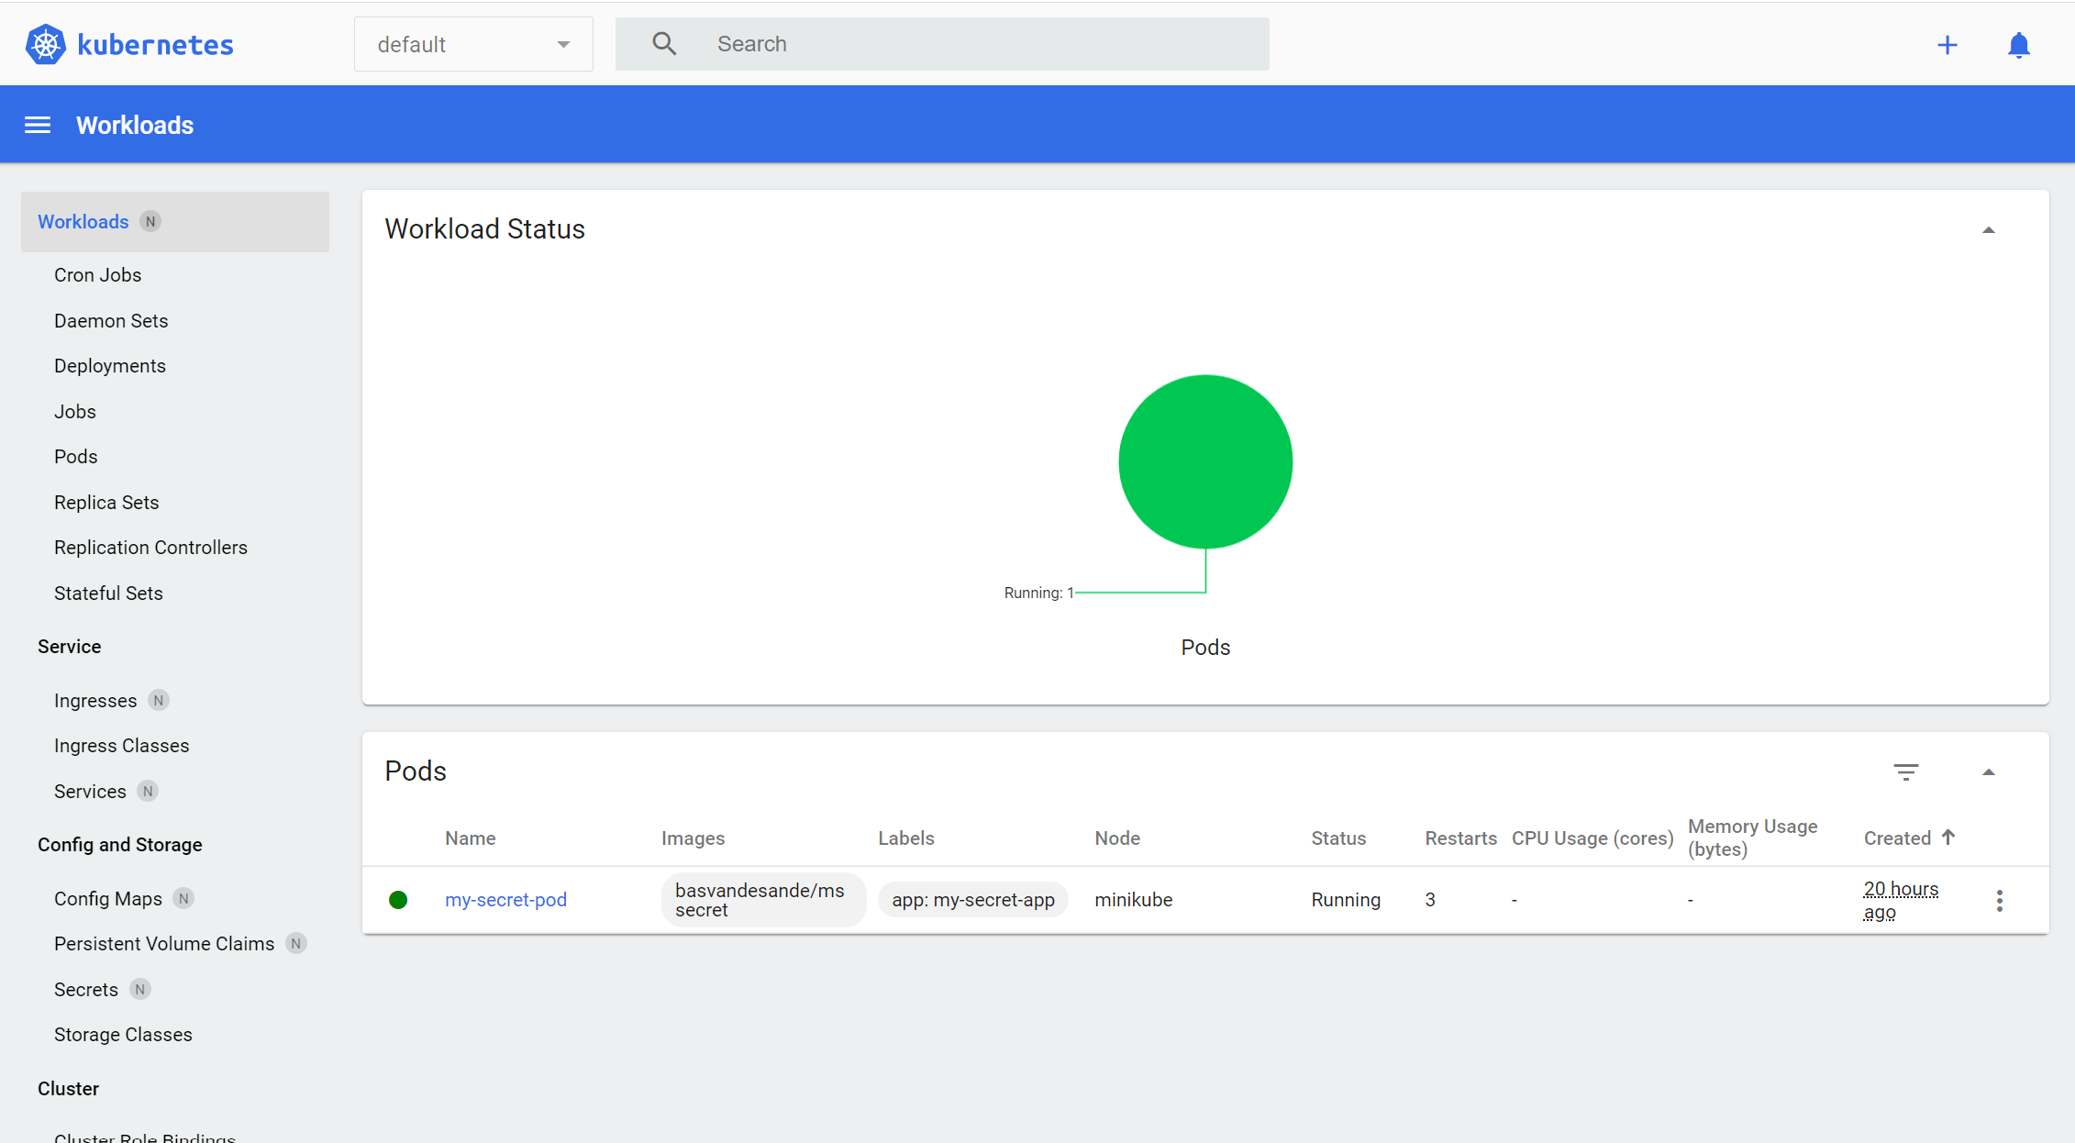The height and width of the screenshot is (1143, 2075).
Task: Collapse the Workload Status card
Action: click(1988, 228)
